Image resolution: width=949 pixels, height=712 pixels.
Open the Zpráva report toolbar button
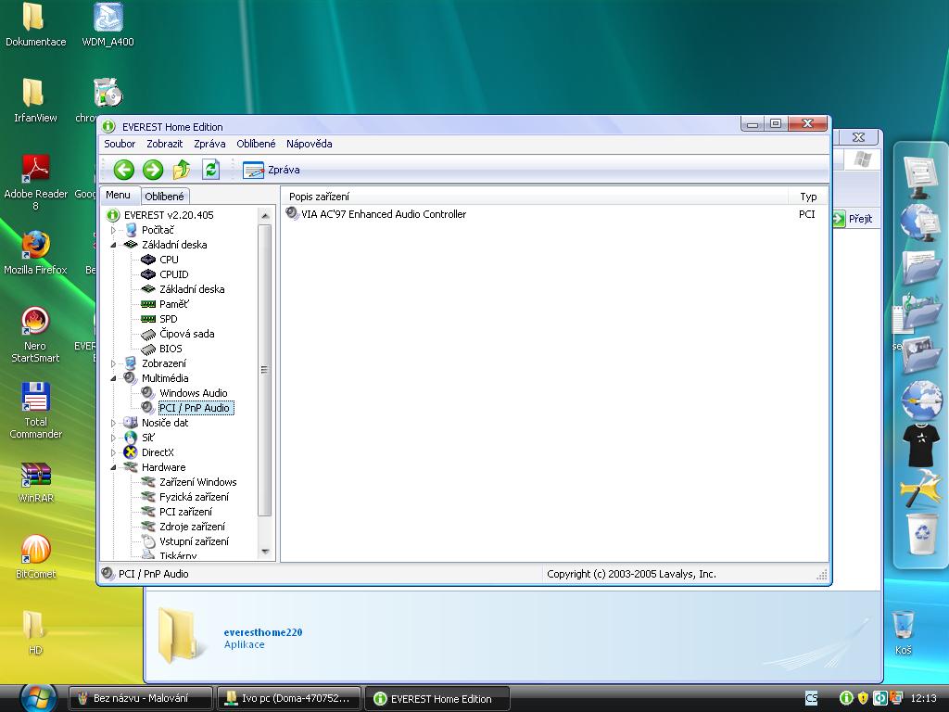pyautogui.click(x=271, y=170)
